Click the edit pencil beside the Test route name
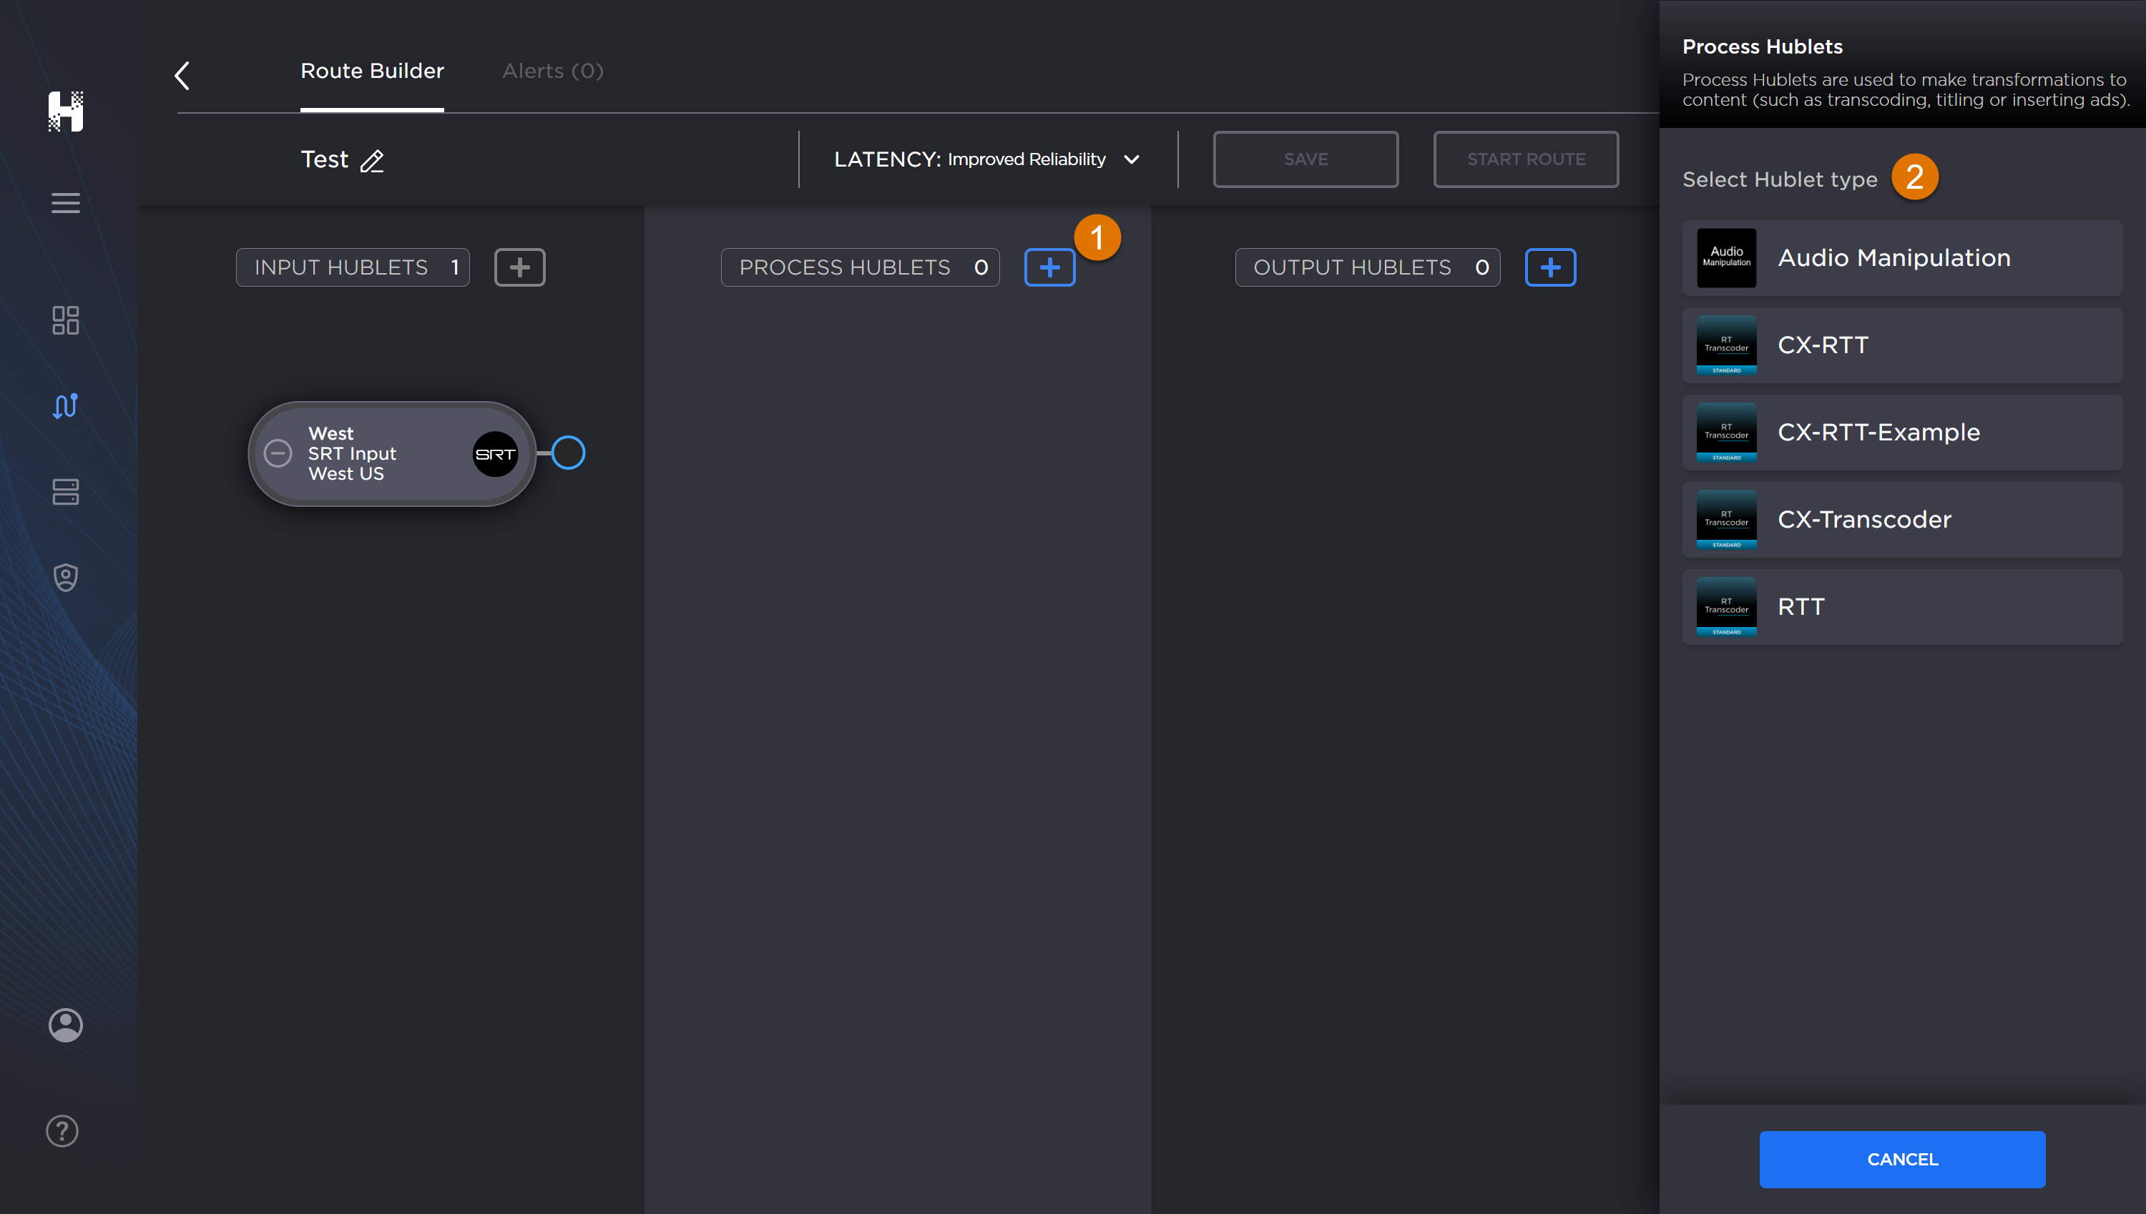This screenshot has height=1214, width=2146. (x=373, y=161)
